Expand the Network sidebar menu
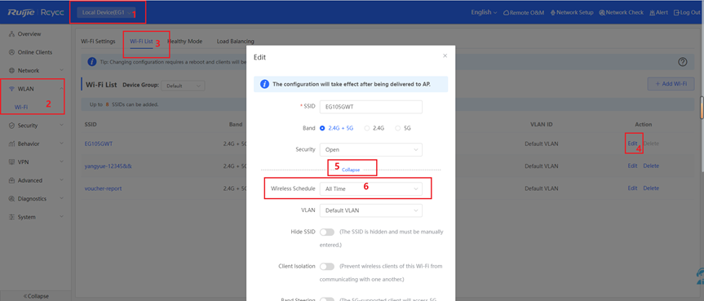 click(x=35, y=70)
